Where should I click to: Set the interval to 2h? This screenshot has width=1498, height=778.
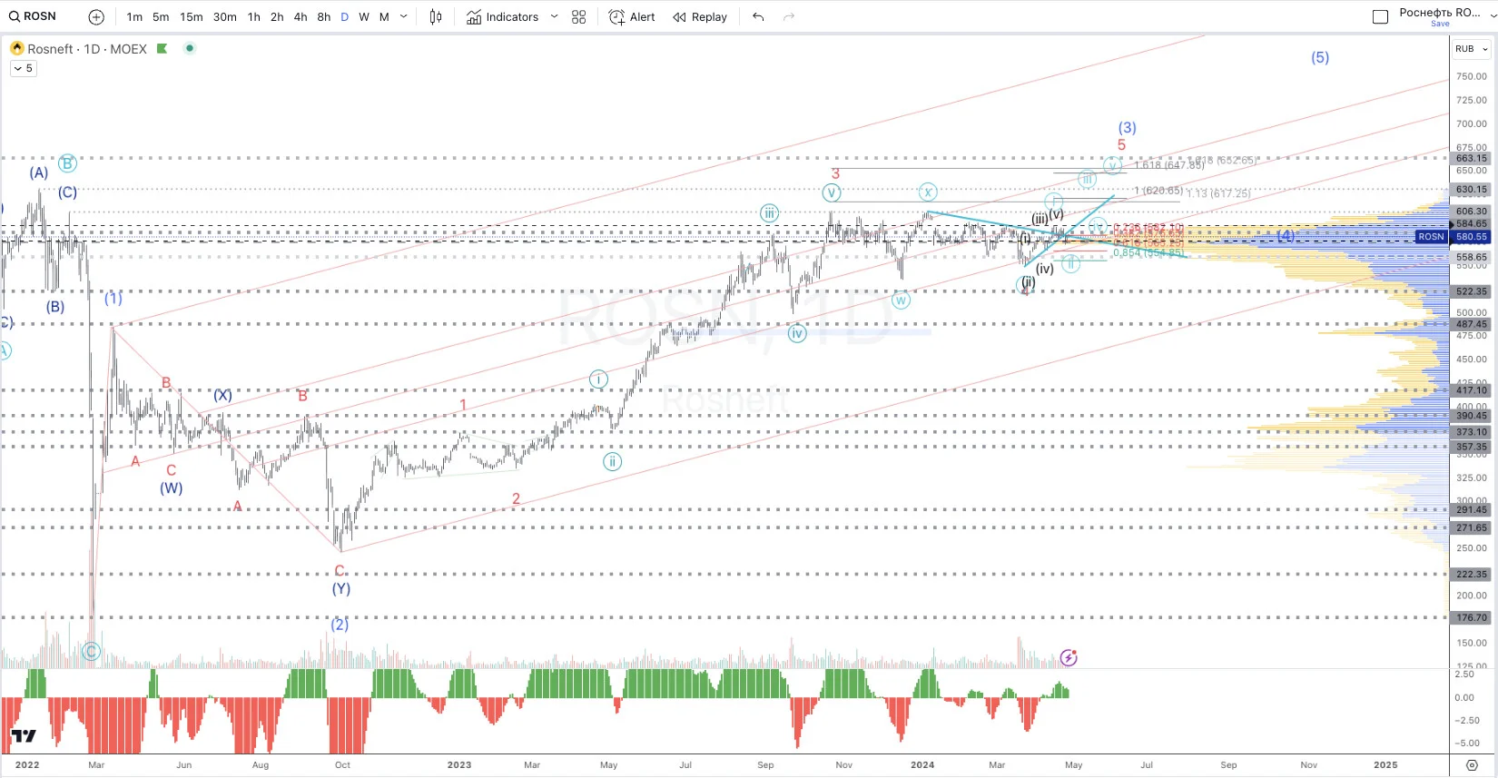[277, 16]
